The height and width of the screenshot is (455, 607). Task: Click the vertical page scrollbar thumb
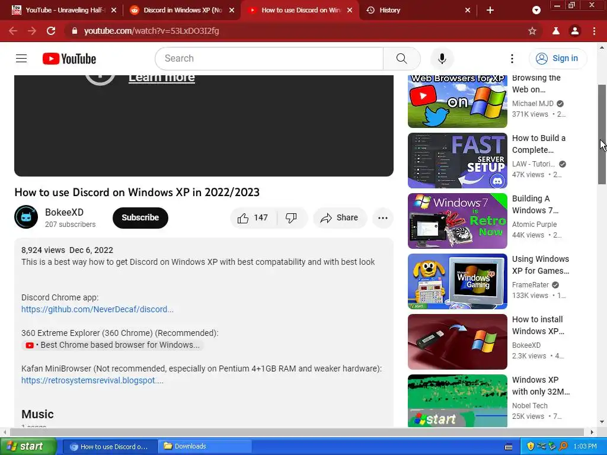[602, 134]
